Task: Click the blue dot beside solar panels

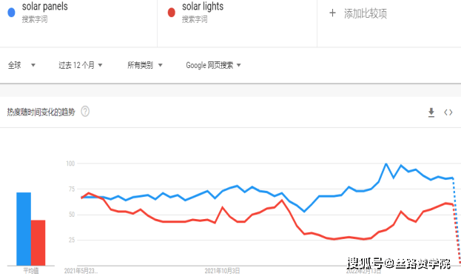Action: point(11,13)
